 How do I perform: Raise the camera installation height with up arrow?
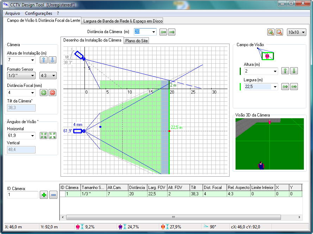[44, 60]
